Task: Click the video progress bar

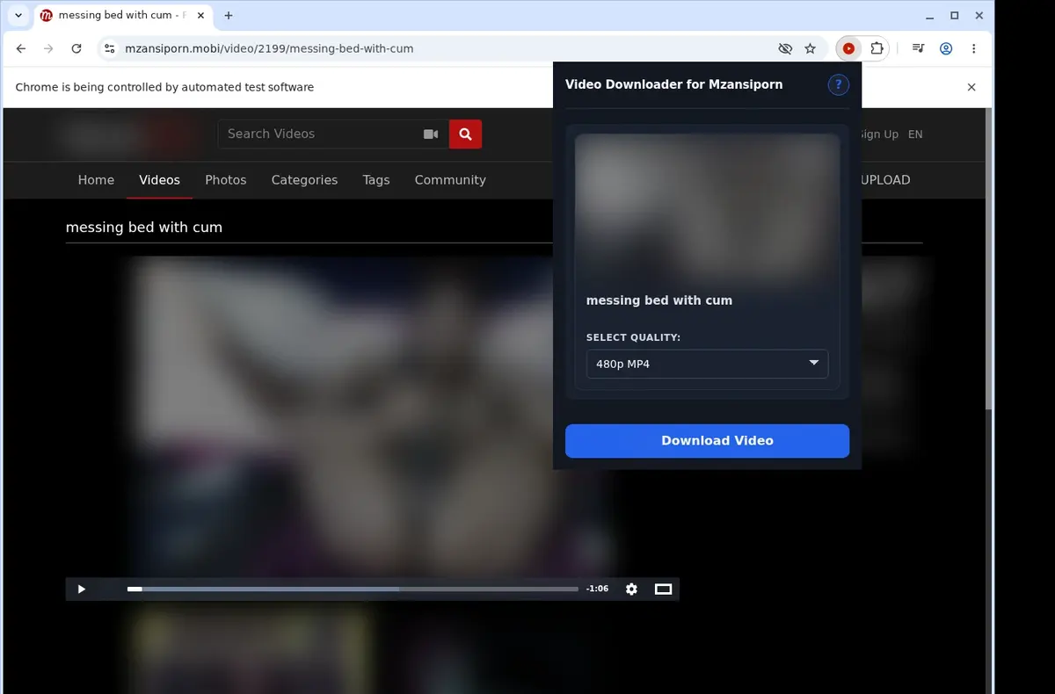Action: (x=353, y=589)
